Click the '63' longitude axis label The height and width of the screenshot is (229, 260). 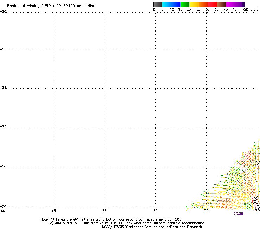click(x=54, y=211)
